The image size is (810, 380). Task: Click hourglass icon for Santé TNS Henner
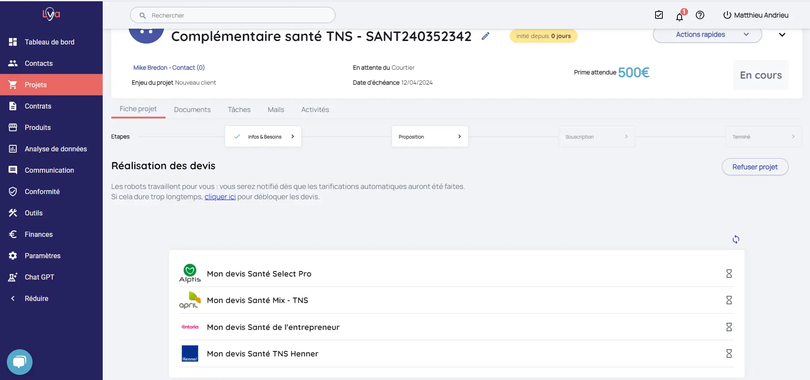point(729,353)
